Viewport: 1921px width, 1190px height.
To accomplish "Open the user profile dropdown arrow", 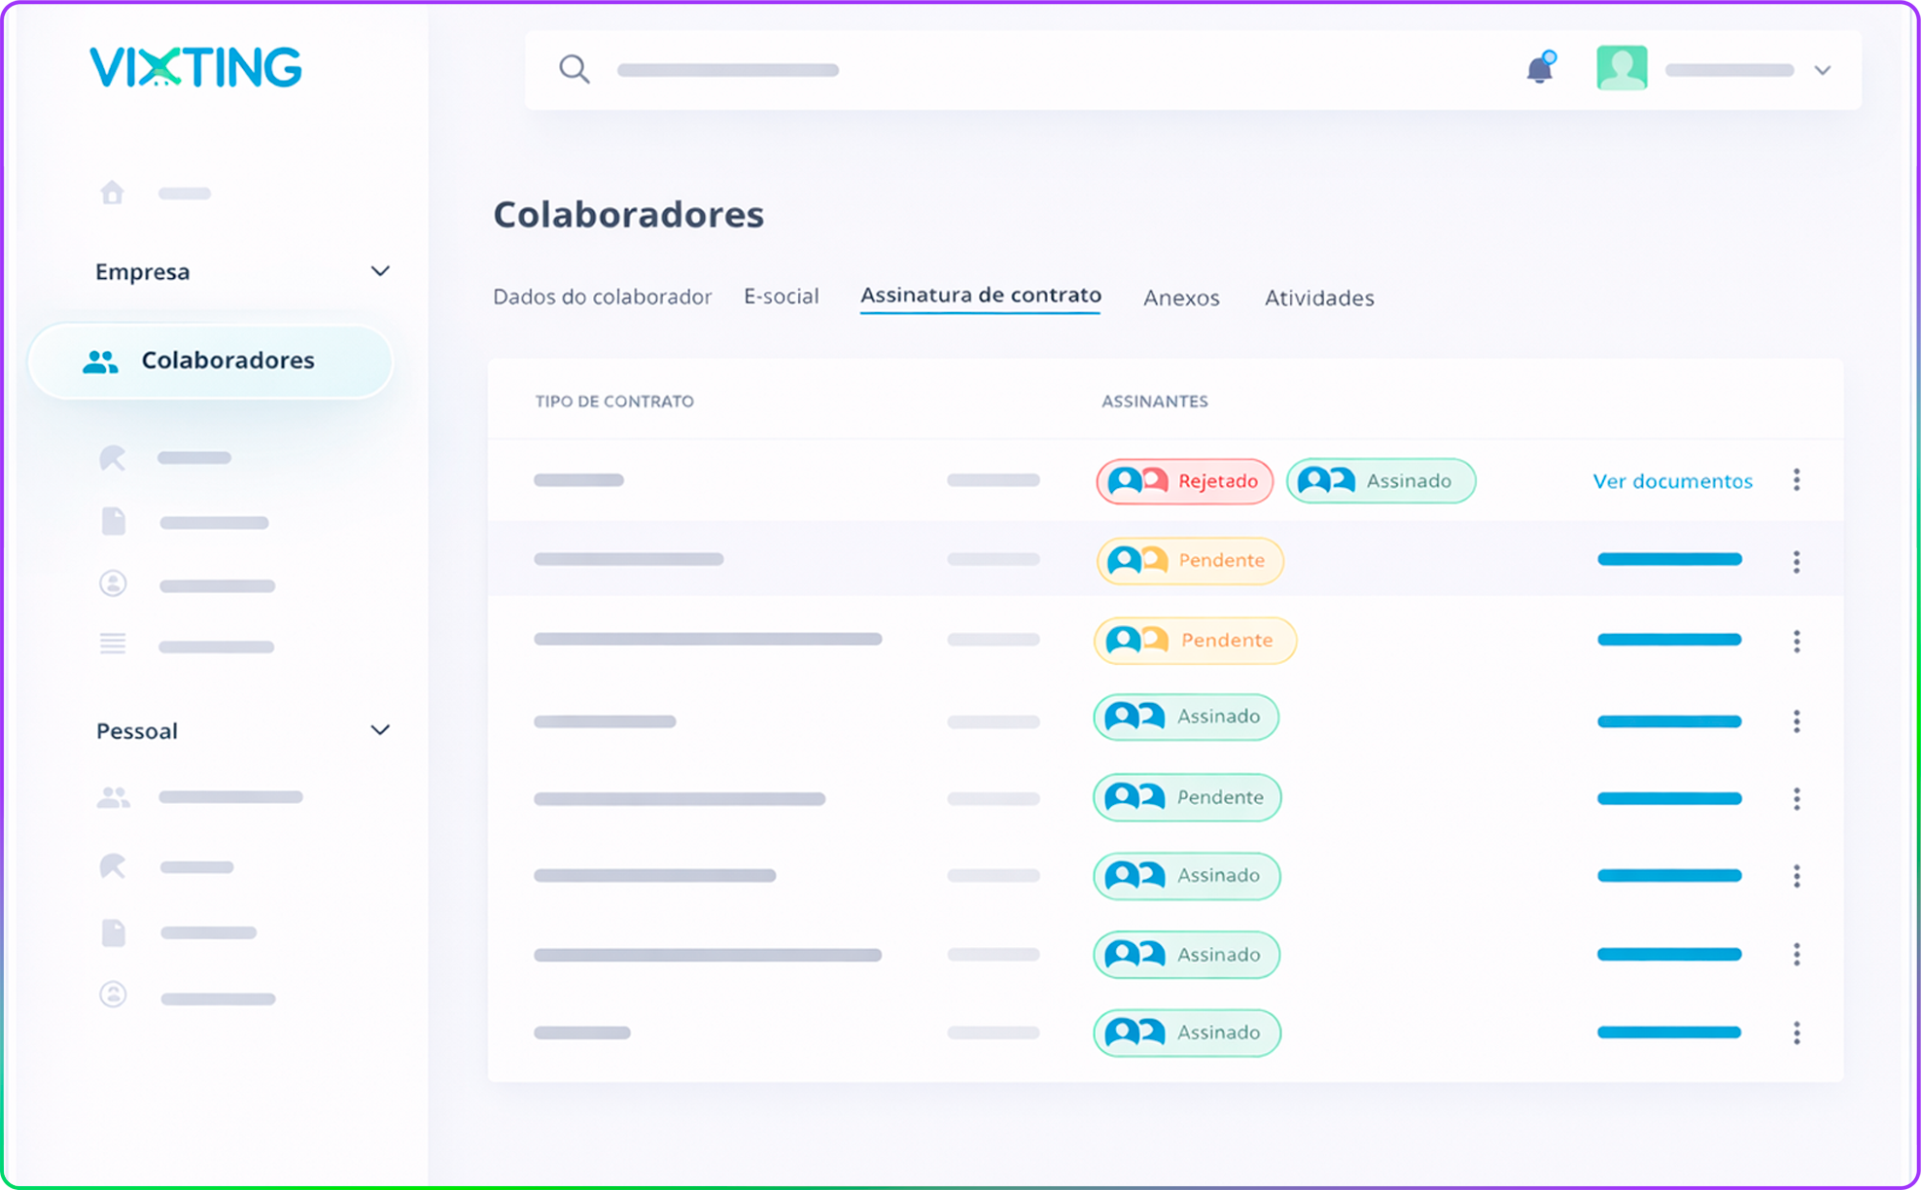I will pos(1822,70).
